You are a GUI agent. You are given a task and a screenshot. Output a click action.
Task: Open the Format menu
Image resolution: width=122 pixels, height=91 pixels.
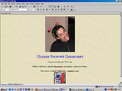[x=18, y=4]
